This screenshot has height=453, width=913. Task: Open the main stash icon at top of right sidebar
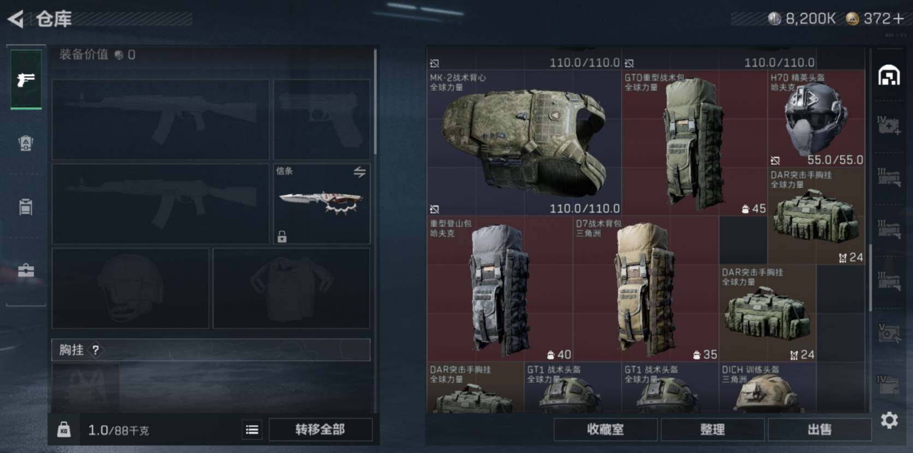click(x=888, y=75)
